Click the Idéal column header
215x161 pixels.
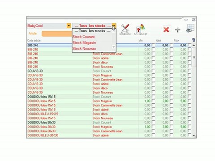(x=159, y=40)
